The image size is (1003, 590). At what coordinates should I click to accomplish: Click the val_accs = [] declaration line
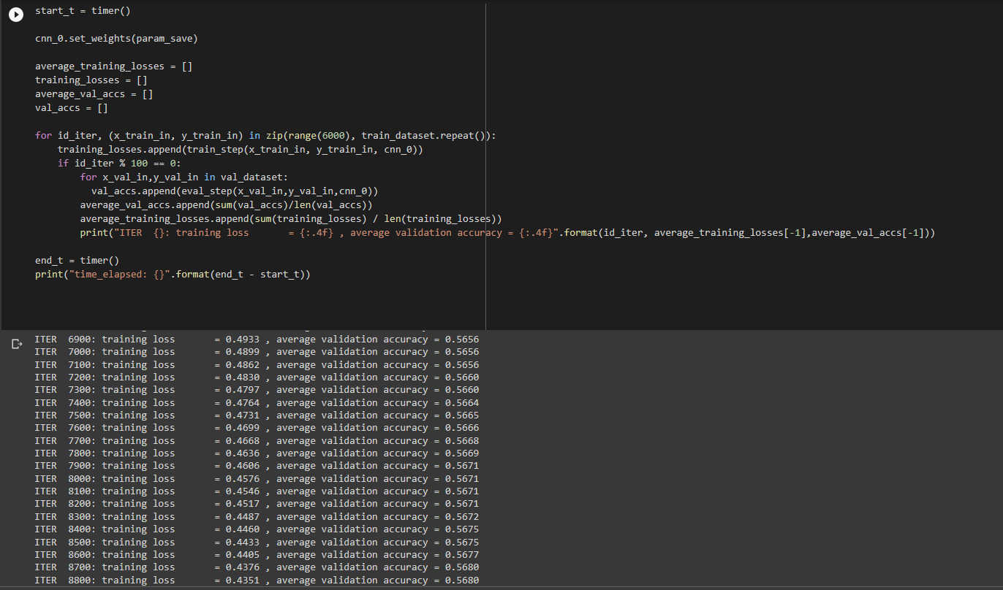(x=71, y=107)
